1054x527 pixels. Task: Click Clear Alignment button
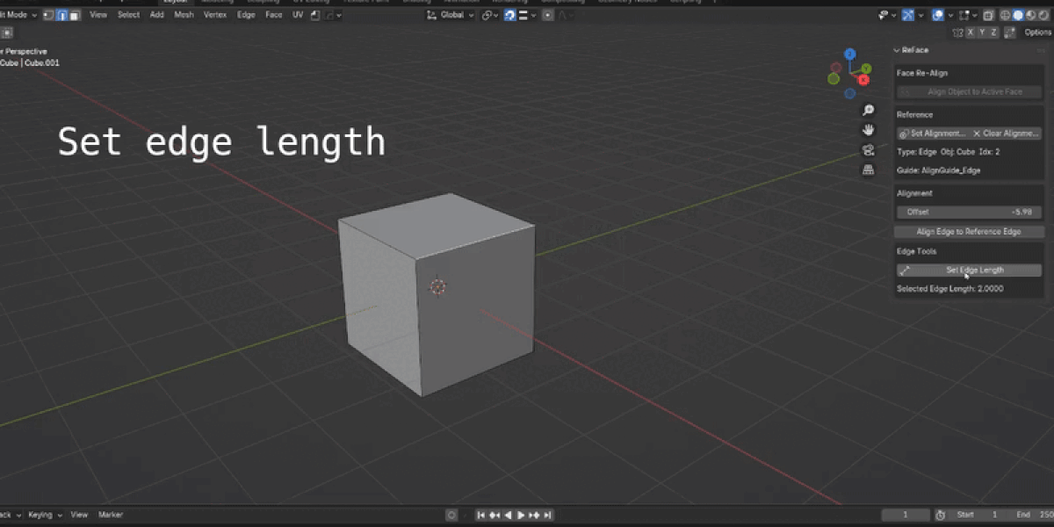click(x=1007, y=134)
